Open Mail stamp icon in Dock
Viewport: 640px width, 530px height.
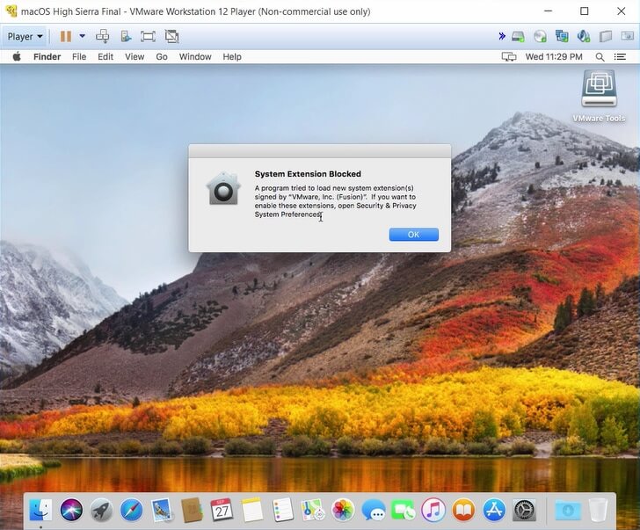pyautogui.click(x=162, y=510)
